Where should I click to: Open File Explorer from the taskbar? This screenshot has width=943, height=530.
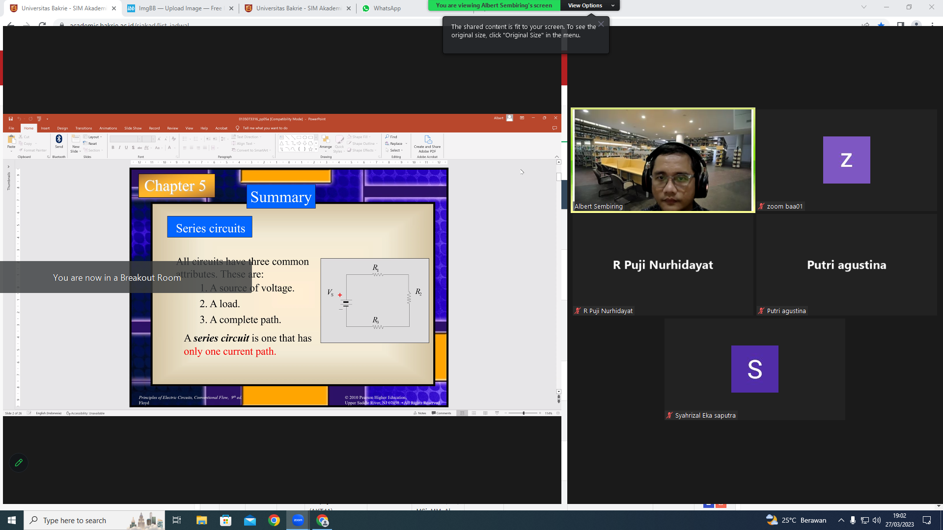pos(201,520)
